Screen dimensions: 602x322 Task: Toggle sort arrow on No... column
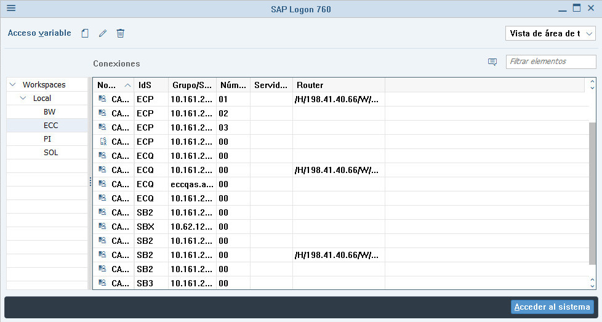(127, 85)
